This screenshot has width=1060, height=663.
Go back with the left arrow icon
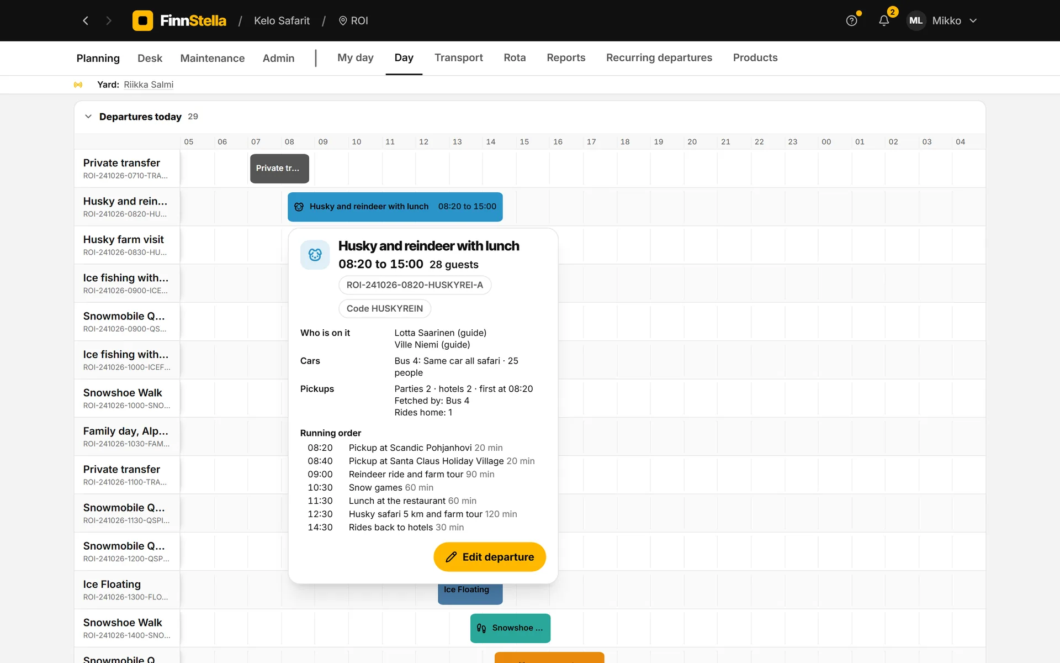pos(86,20)
